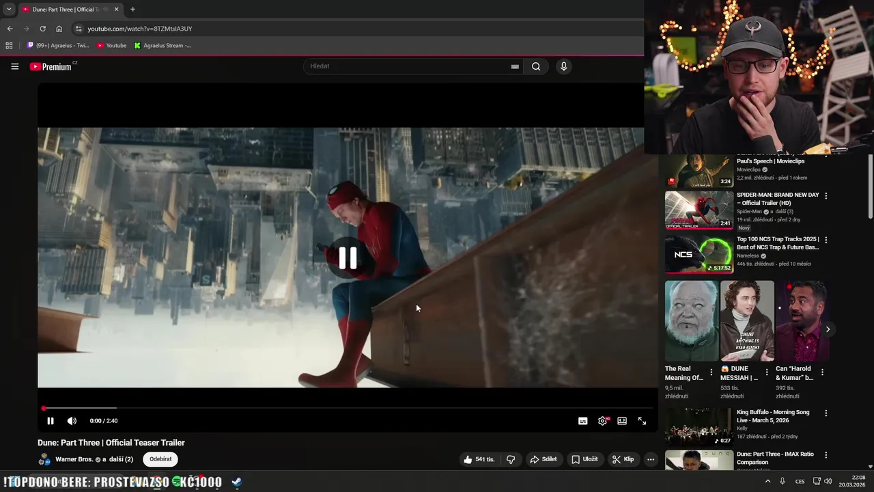Show the další (2) collaborating channels
The width and height of the screenshot is (874, 492).
coord(121,459)
